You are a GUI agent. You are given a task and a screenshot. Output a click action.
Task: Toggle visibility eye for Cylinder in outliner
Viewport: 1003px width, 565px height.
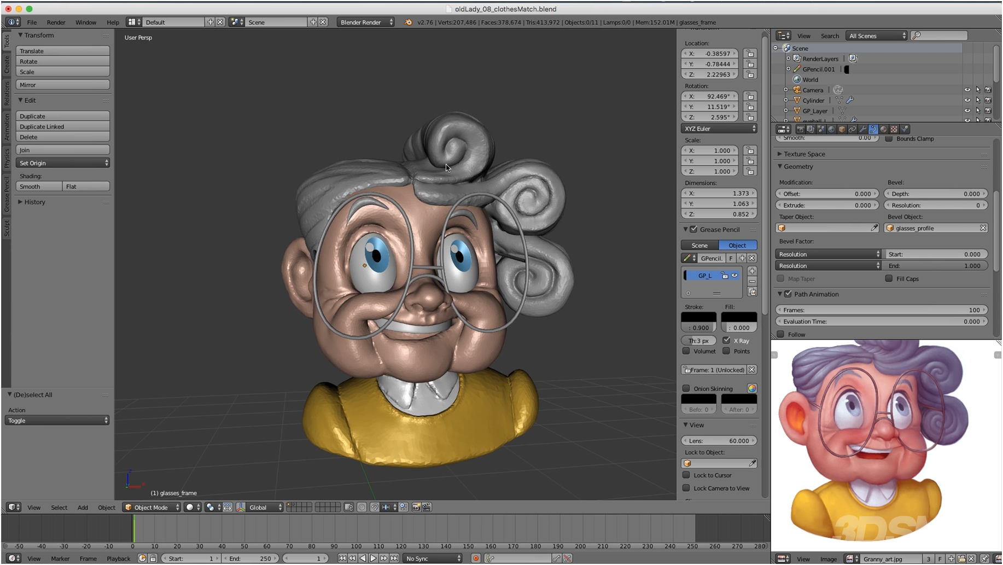click(x=967, y=101)
